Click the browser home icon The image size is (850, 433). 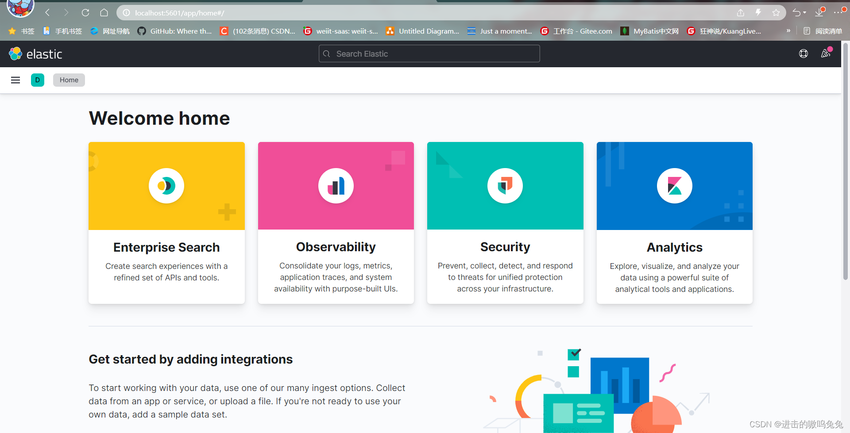point(104,13)
